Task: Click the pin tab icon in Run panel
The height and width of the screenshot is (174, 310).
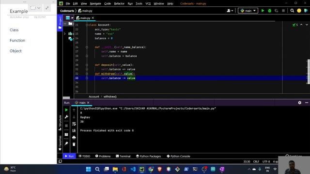Action: (66, 144)
